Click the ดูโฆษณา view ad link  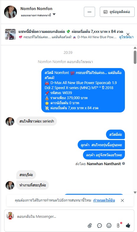point(126,37)
